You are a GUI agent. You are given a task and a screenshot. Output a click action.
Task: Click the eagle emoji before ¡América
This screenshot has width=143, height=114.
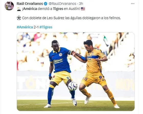pyautogui.click(x=19, y=9)
